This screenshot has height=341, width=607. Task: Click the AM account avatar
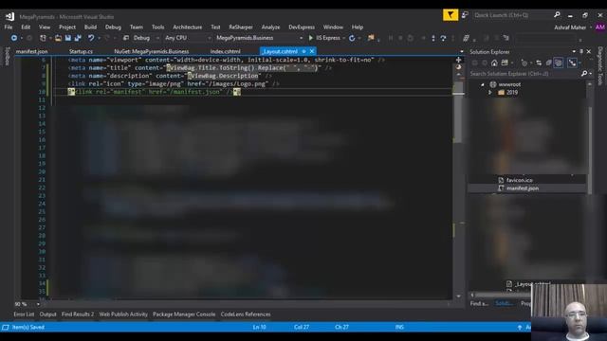pos(600,27)
